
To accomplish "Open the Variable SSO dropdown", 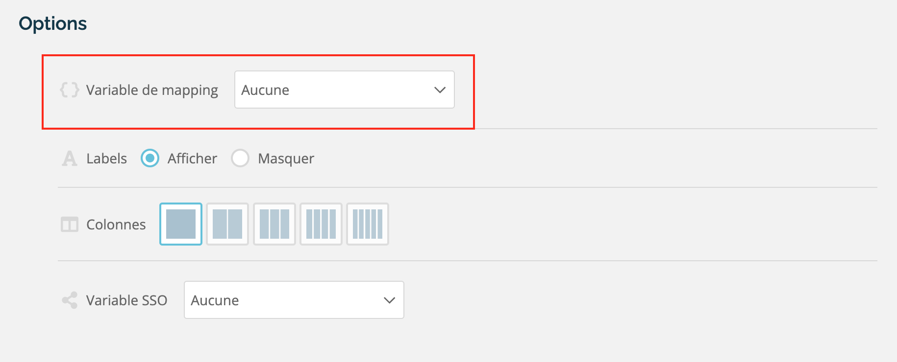I will [x=294, y=300].
